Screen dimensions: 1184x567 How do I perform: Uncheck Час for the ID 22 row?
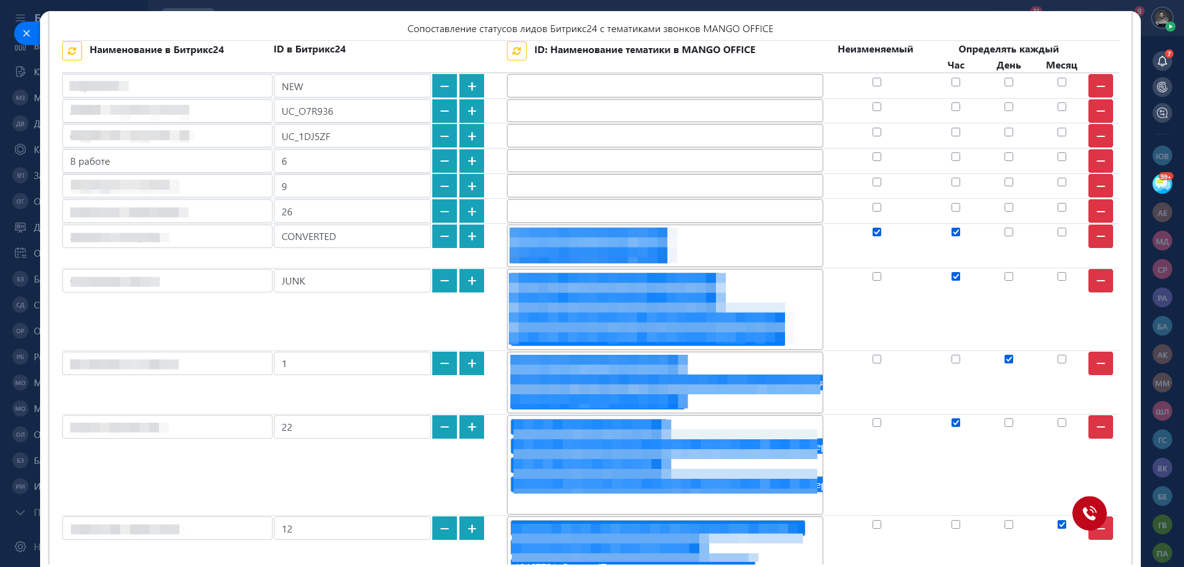[x=956, y=423]
